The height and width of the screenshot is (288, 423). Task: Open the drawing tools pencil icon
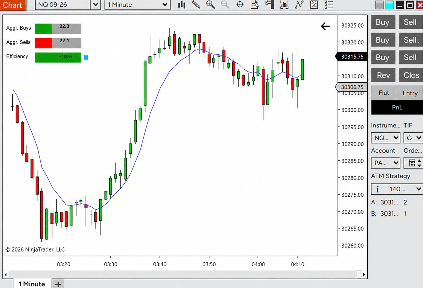click(196, 5)
